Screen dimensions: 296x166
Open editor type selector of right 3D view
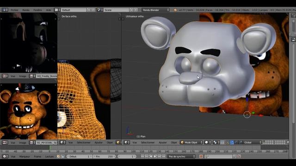click(127, 142)
